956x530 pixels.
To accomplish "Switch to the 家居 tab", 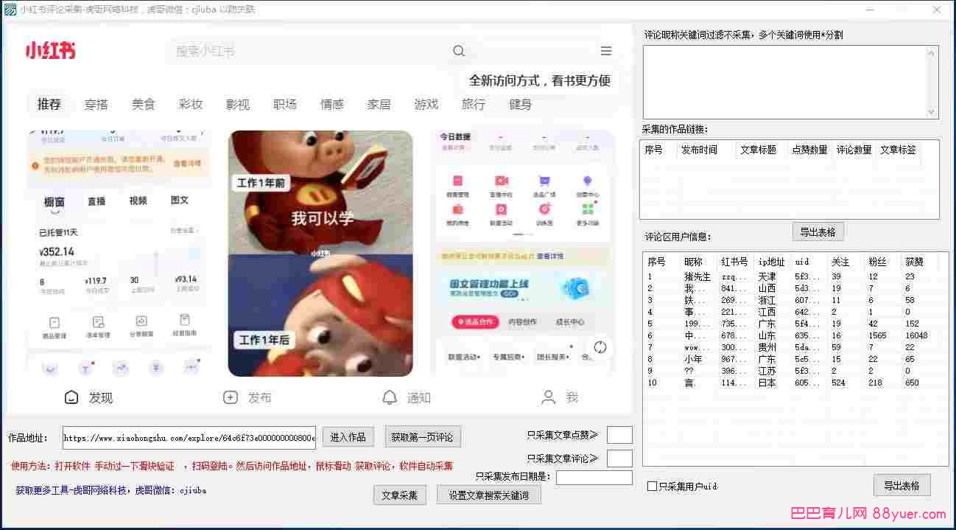I will (x=379, y=104).
